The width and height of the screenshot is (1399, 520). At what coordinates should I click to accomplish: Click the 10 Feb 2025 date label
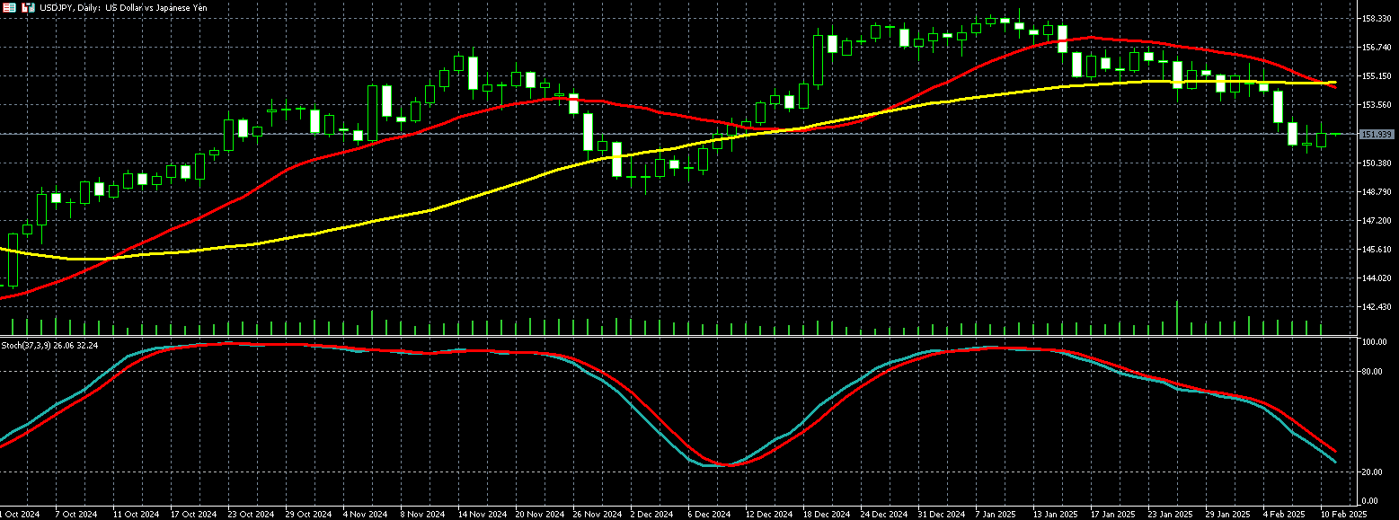[1343, 515]
